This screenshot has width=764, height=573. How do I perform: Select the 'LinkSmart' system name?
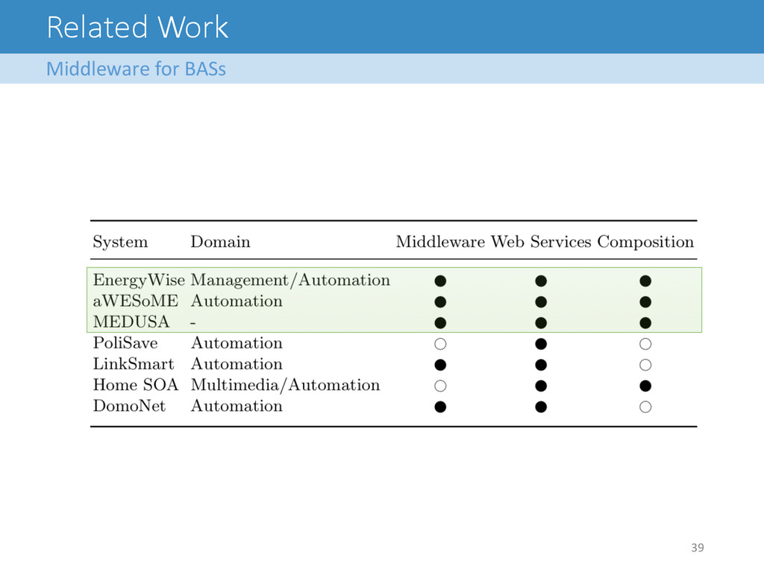pyautogui.click(x=134, y=364)
